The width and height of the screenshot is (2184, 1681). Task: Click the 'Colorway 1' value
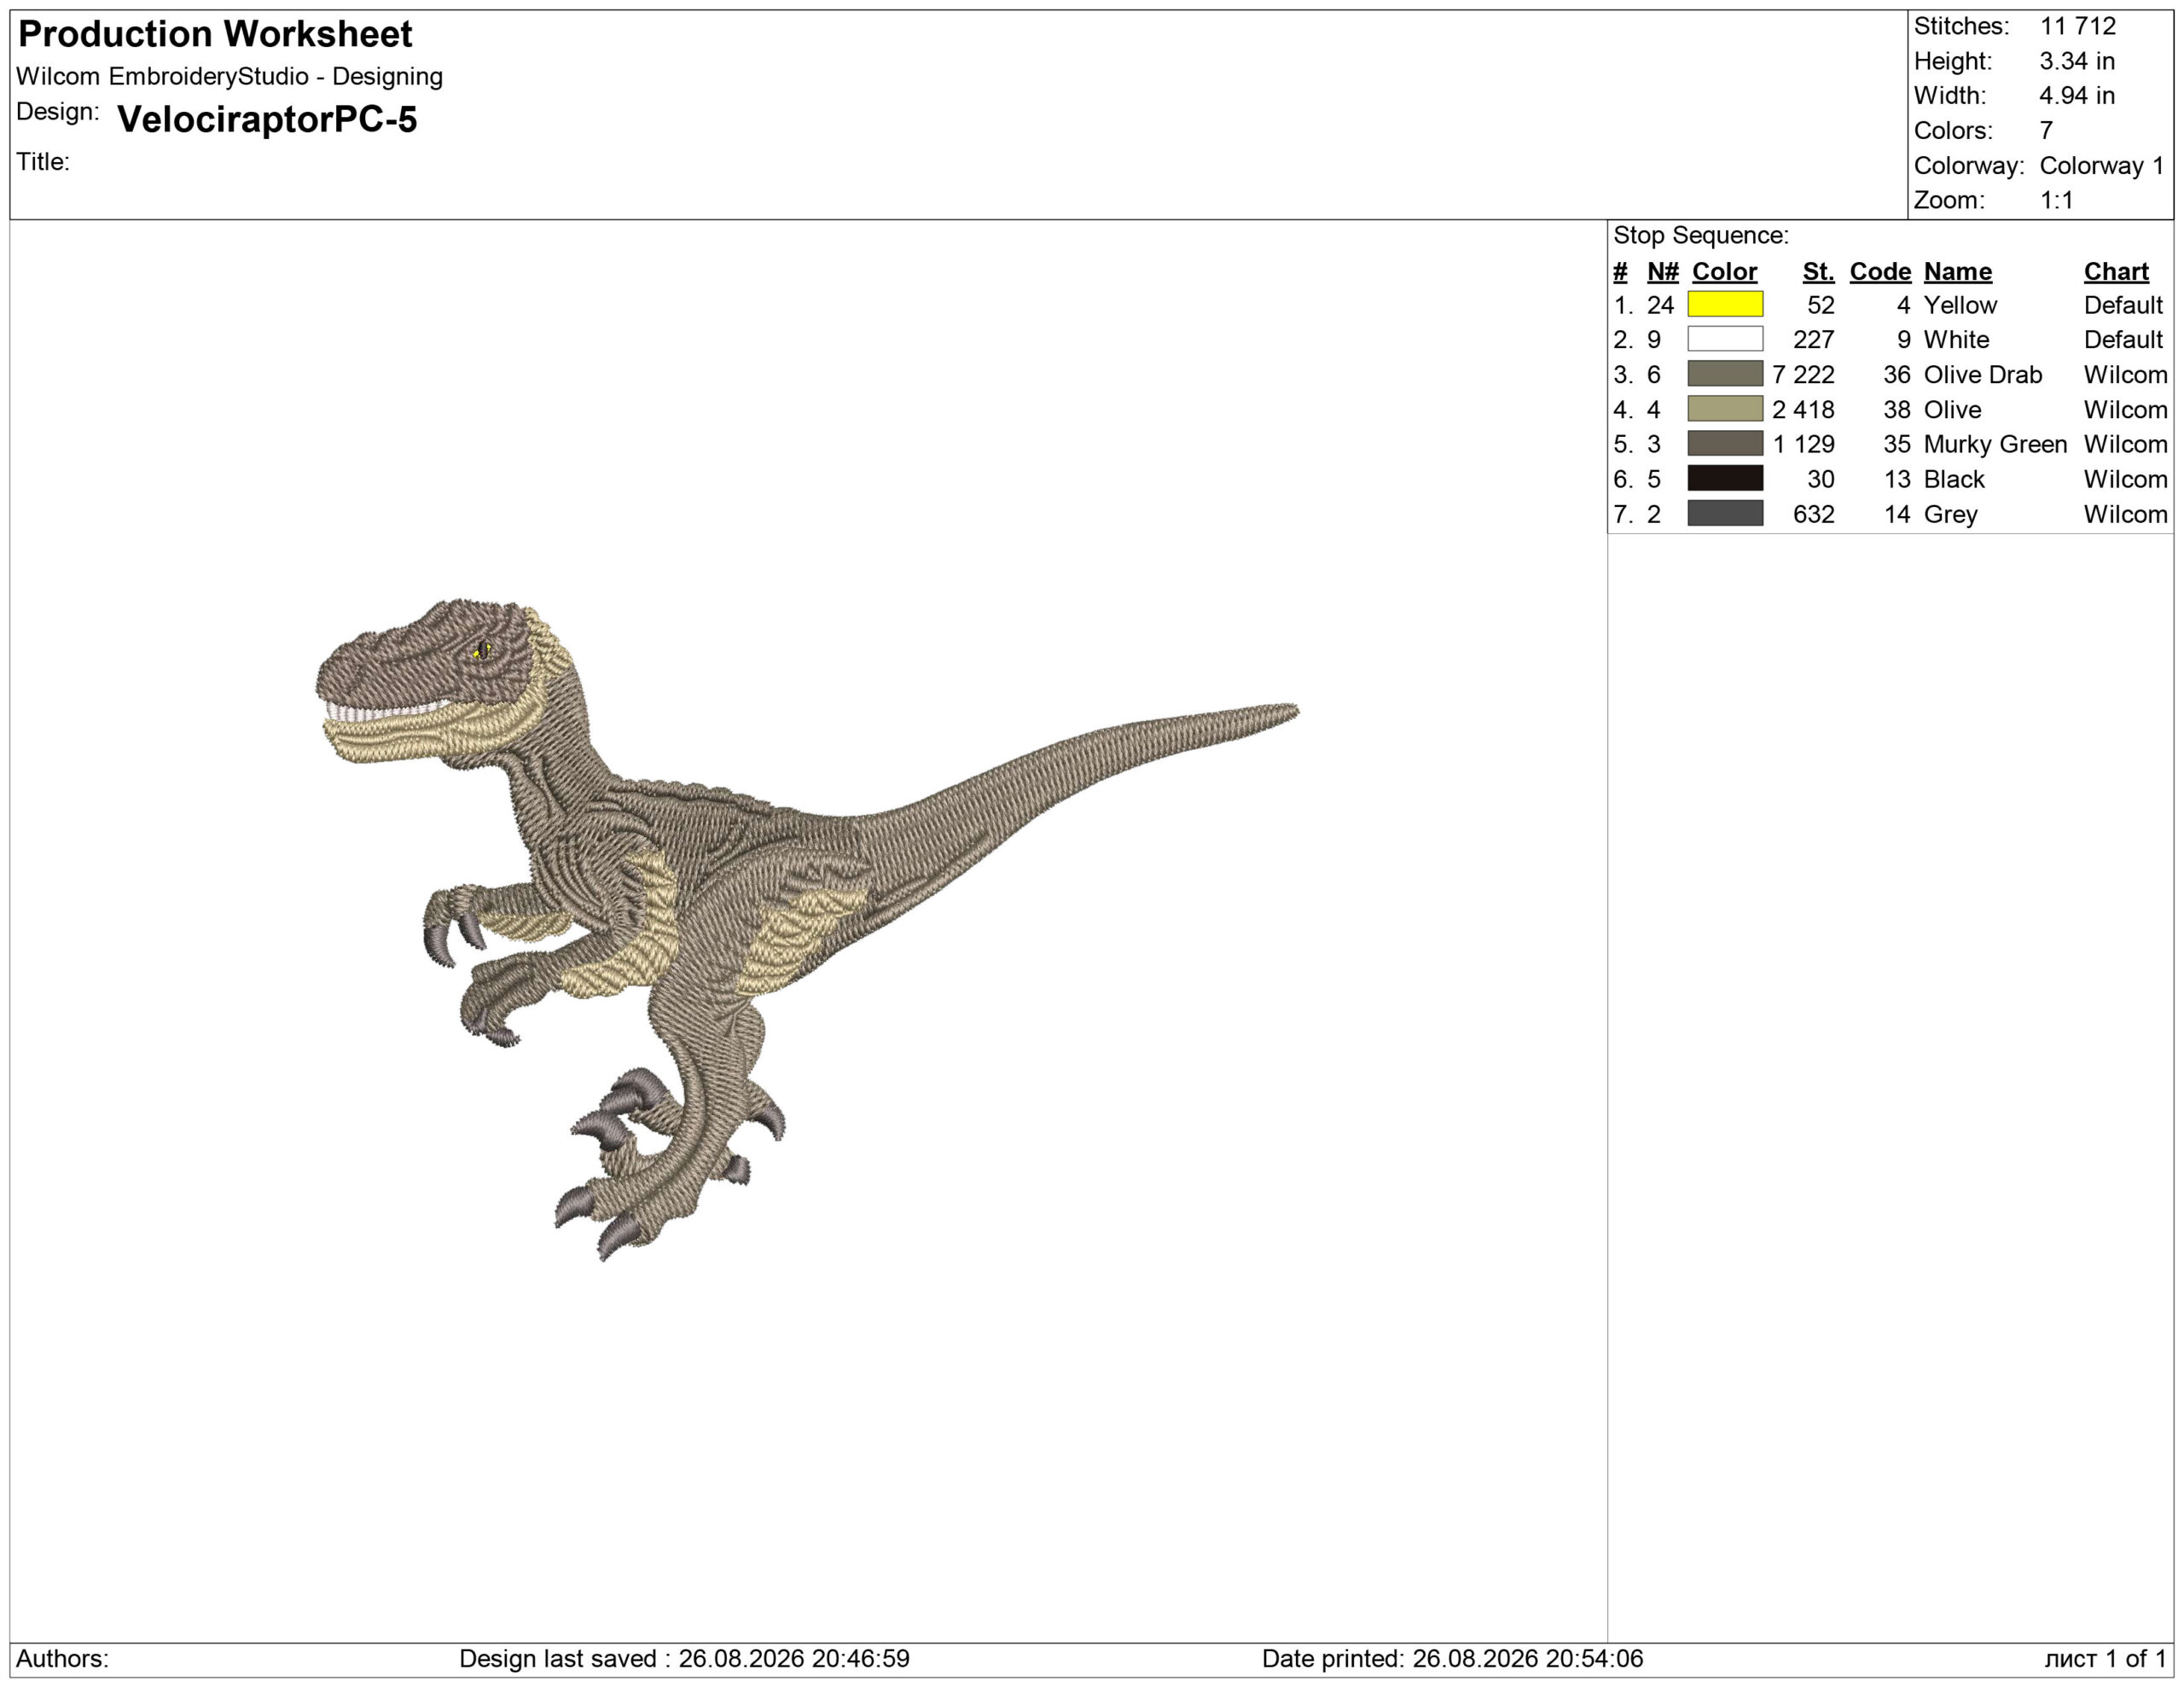click(x=2101, y=165)
